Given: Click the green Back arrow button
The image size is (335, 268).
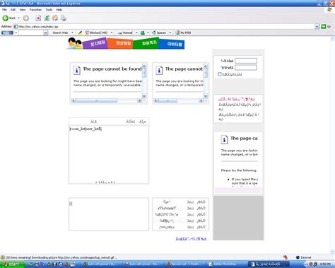Looking at the screenshot, I should coord(6,18).
